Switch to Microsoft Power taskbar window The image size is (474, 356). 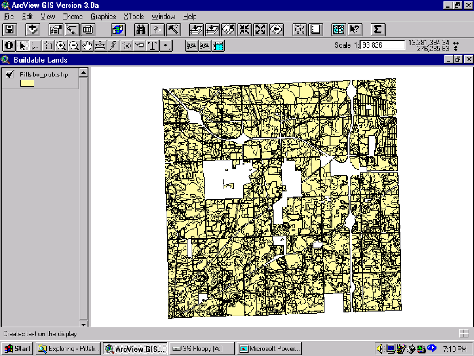pyautogui.click(x=269, y=349)
